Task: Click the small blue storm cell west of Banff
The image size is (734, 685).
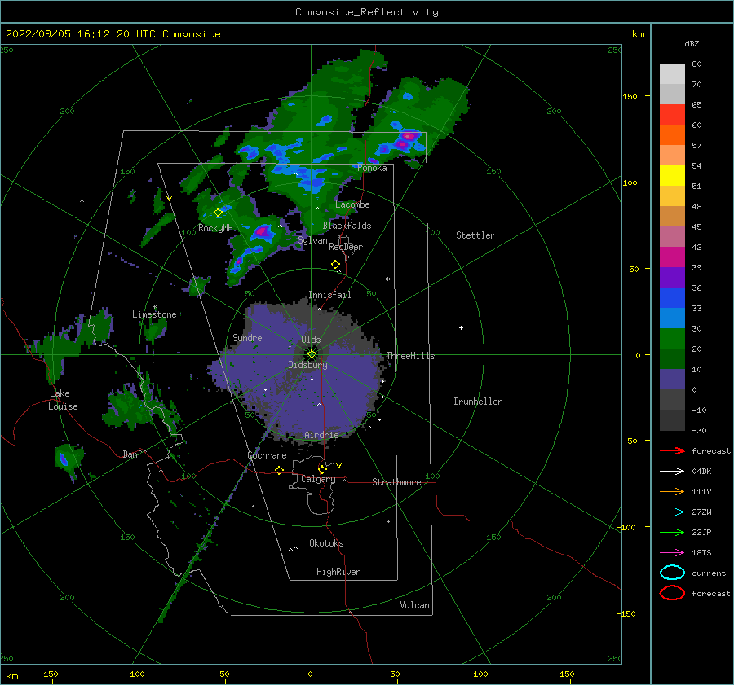Action: tap(63, 460)
